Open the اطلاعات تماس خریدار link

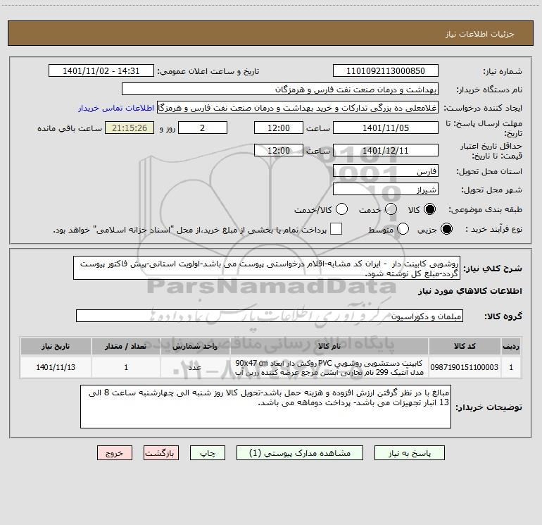[116, 108]
